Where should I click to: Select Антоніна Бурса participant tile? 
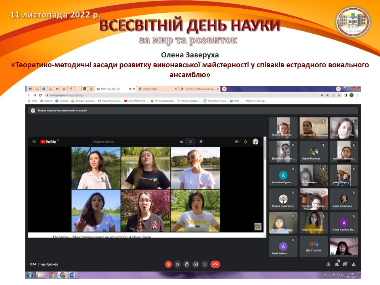pos(283,175)
